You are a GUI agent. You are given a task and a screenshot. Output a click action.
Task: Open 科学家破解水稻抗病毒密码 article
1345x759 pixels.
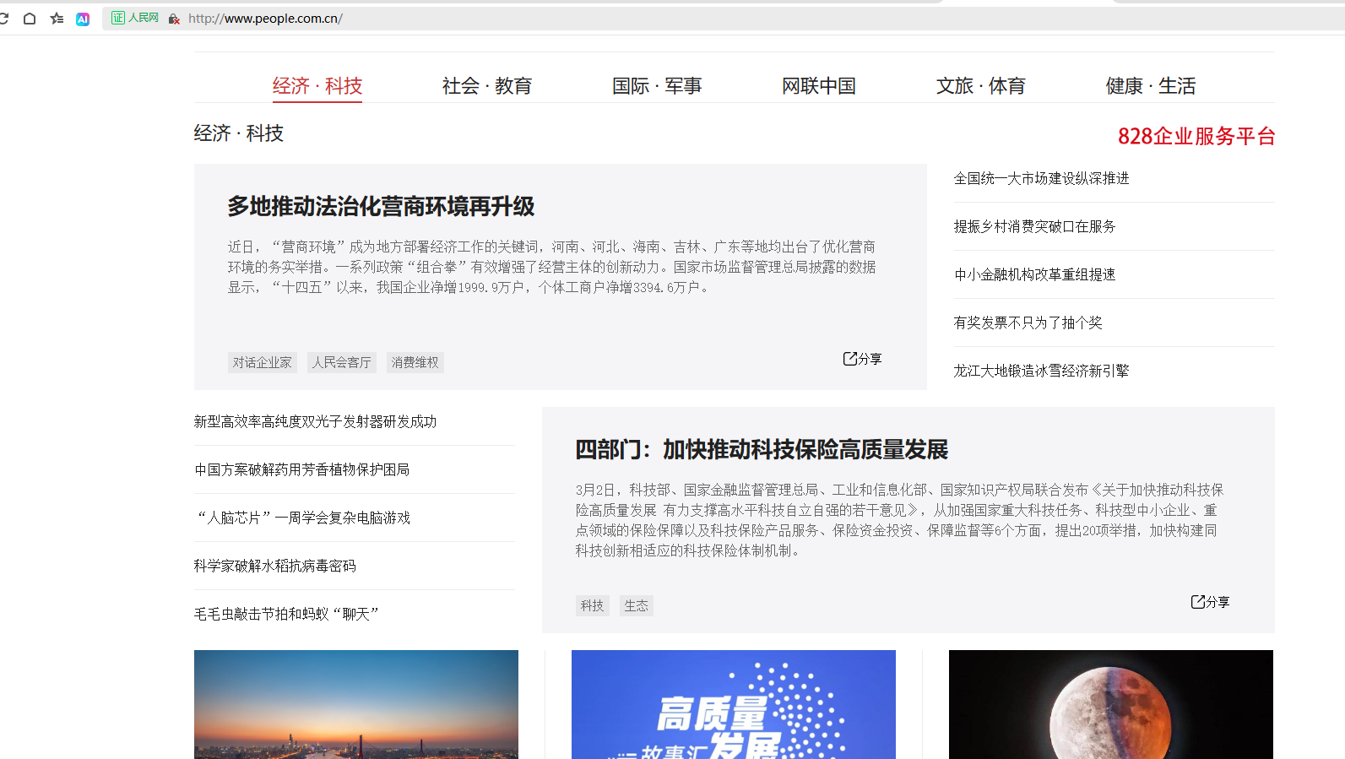coord(275,566)
